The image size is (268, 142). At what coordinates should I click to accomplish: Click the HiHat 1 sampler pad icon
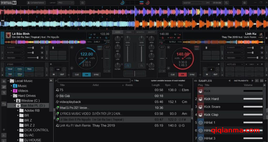(x=200, y=122)
